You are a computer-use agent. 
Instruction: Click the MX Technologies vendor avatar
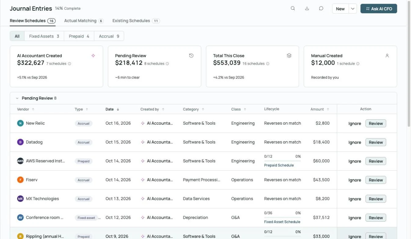[20, 199]
